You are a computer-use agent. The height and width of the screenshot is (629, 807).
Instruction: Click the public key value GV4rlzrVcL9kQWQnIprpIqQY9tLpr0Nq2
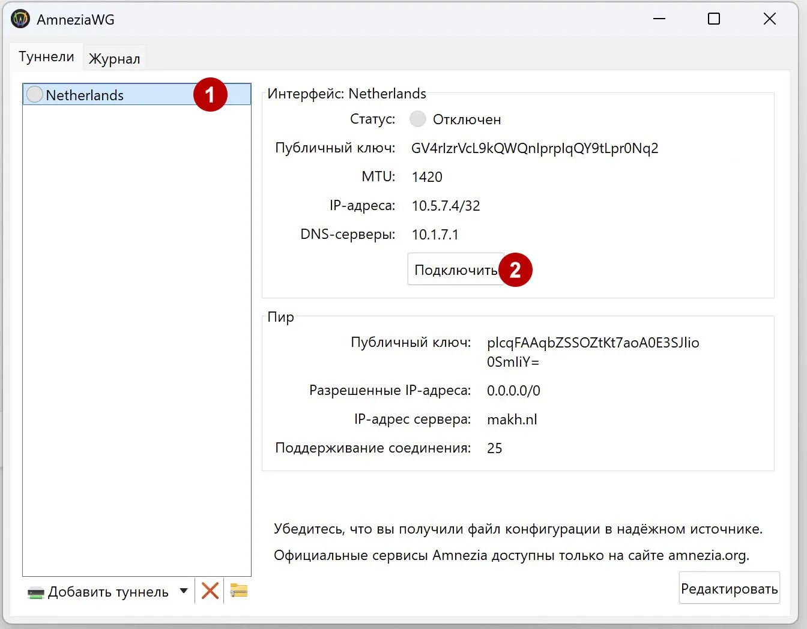(534, 148)
